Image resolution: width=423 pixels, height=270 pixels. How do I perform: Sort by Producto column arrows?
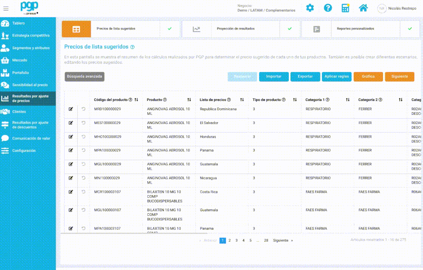coord(189,100)
